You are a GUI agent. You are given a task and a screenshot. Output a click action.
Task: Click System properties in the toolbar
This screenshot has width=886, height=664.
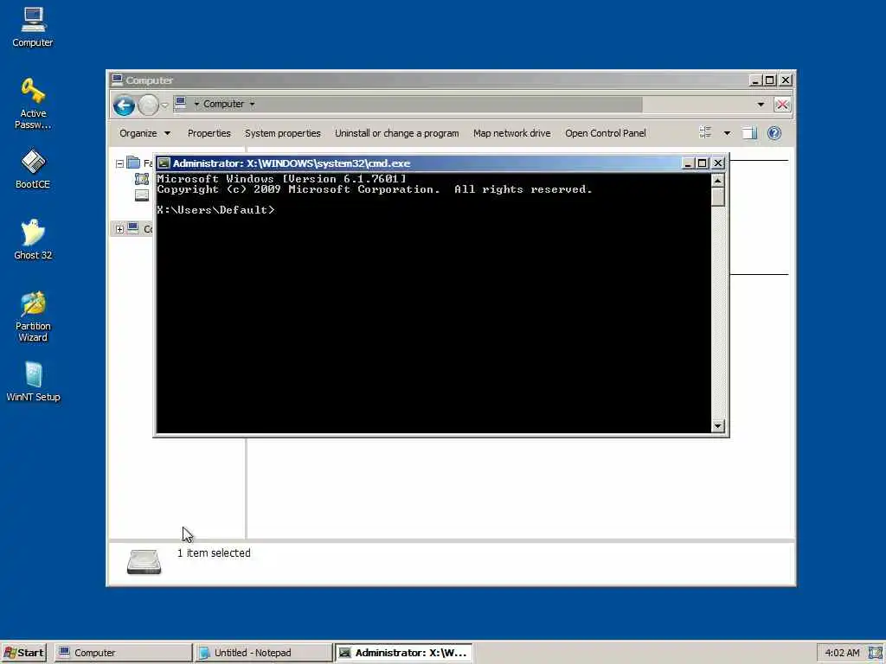[x=283, y=133]
